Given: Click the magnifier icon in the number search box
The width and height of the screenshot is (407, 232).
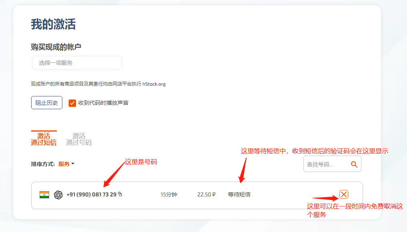Looking at the screenshot, I should point(353,164).
